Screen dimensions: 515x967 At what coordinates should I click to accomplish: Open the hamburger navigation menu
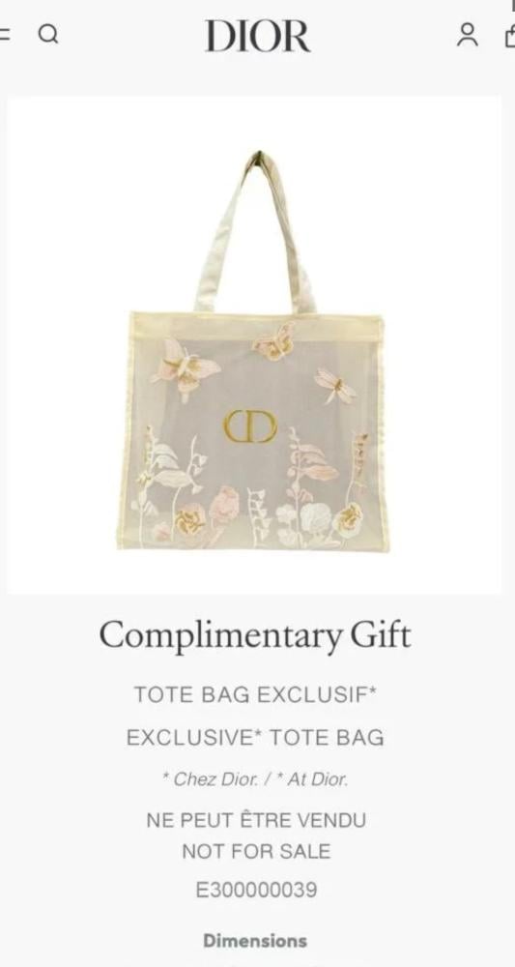(4, 35)
